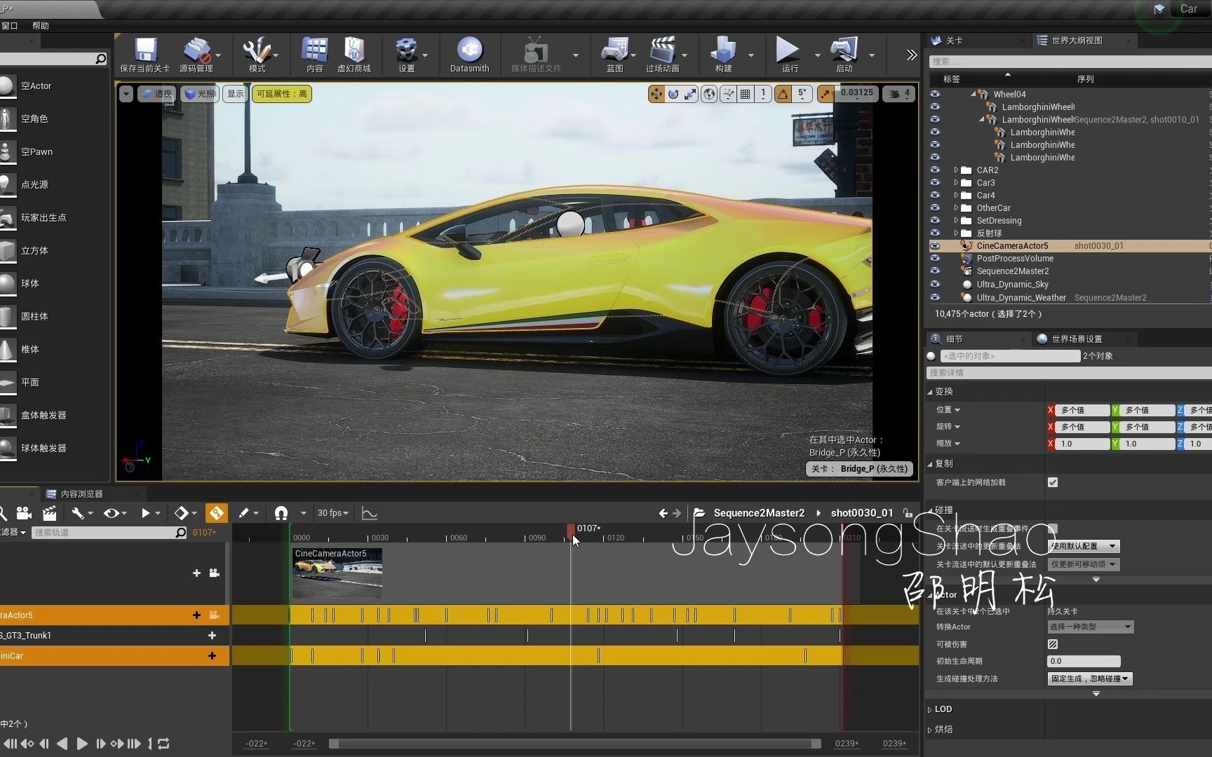Expand the CAR2 folder in the outliner
1212x757 pixels.
pos(956,170)
